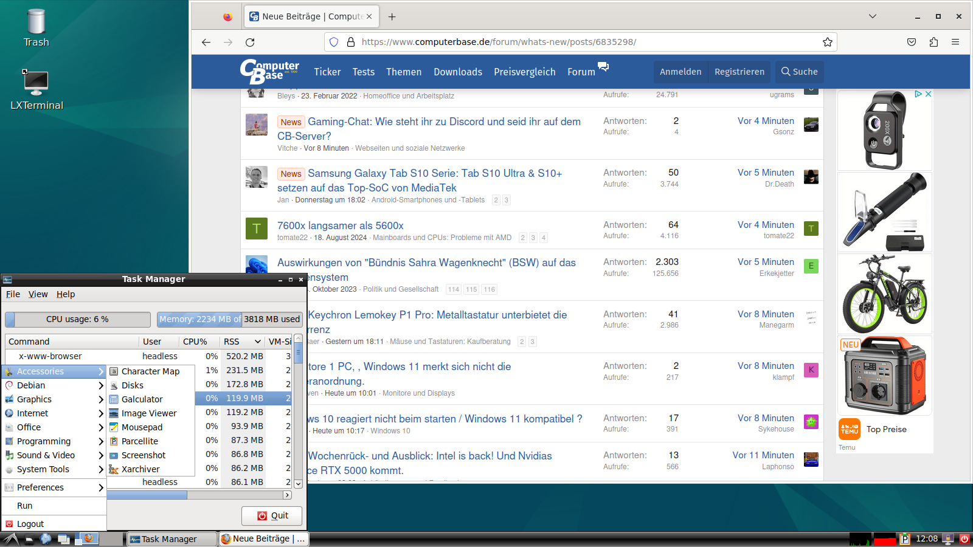Viewport: 973px width, 547px height.
Task: Launch Mousepad from the Accessories submenu
Action: pyautogui.click(x=150, y=427)
